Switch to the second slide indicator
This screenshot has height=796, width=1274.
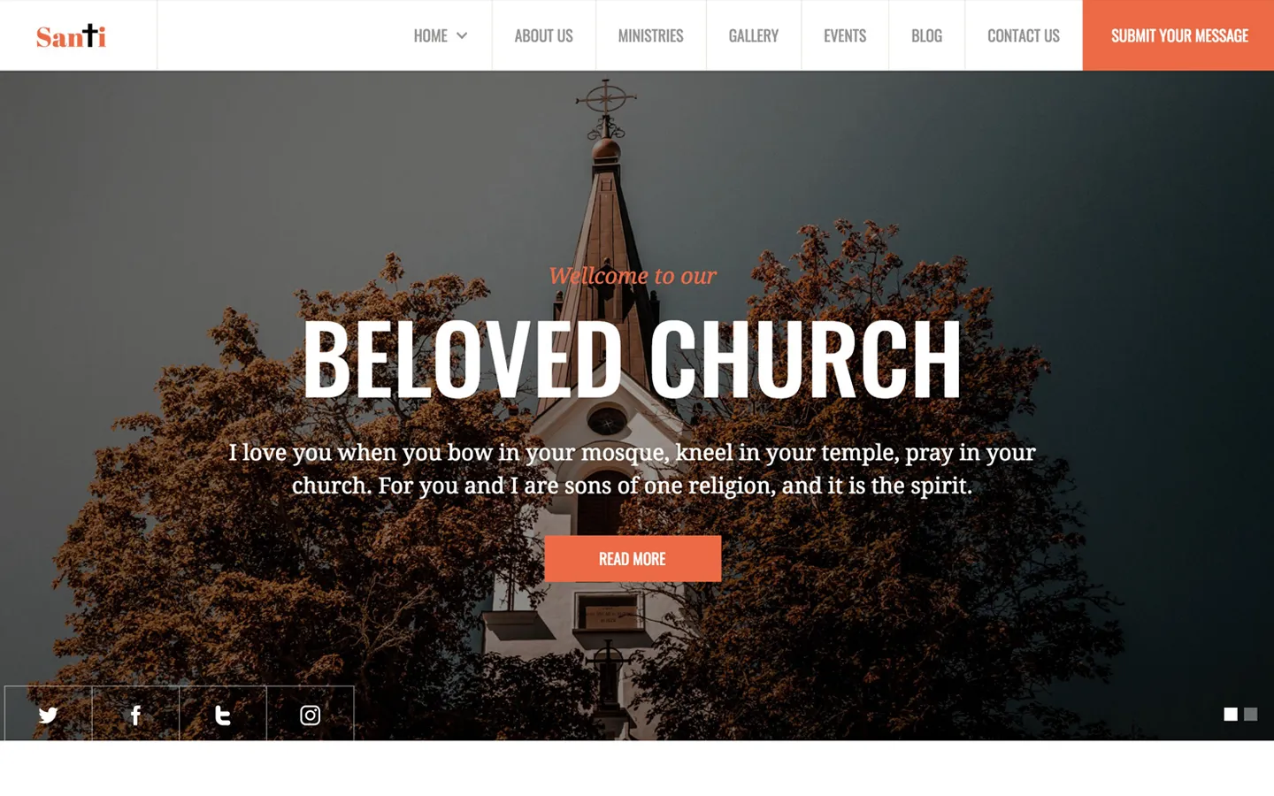pos(1250,714)
